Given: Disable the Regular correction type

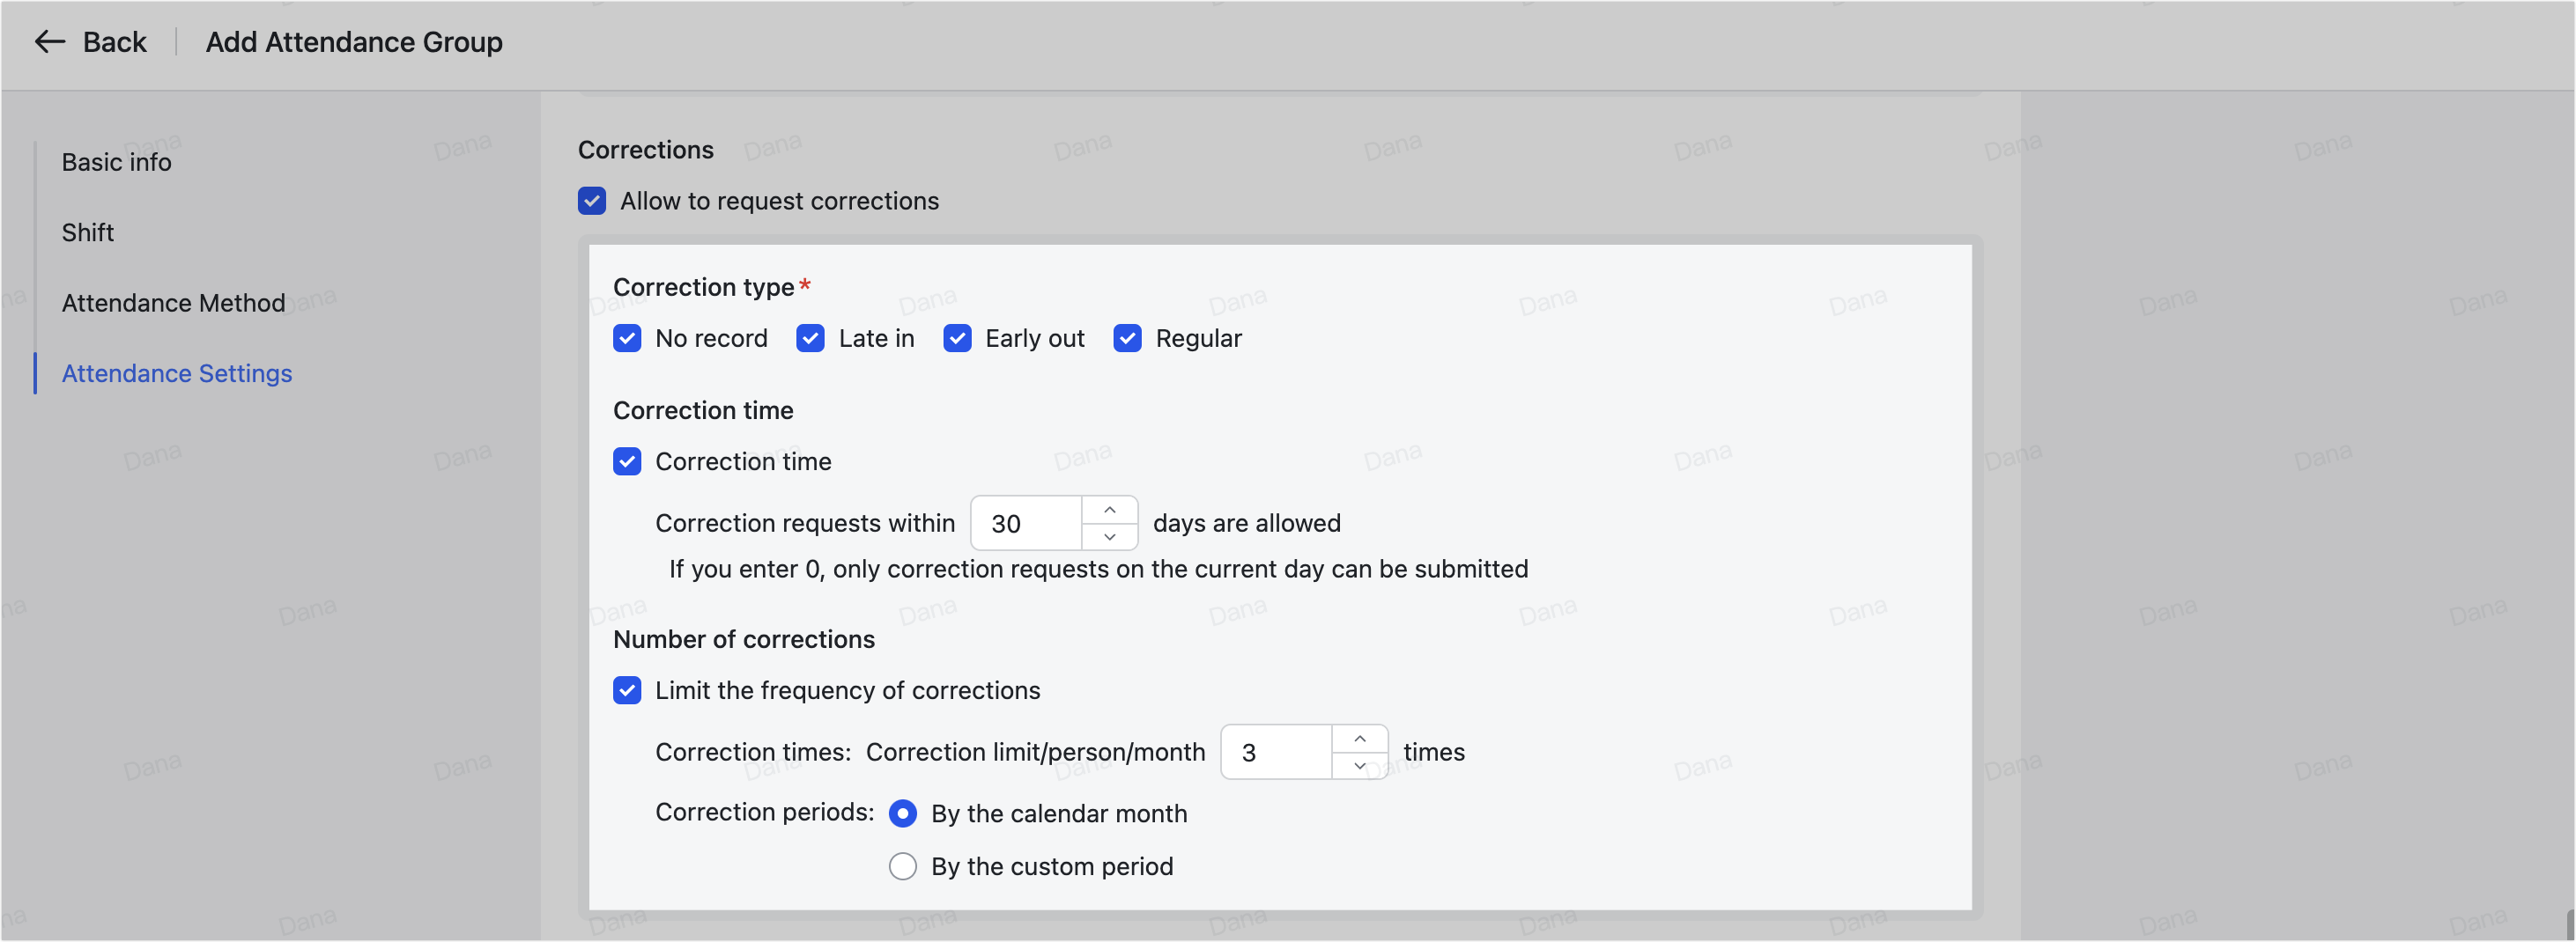Looking at the screenshot, I should pyautogui.click(x=1127, y=338).
